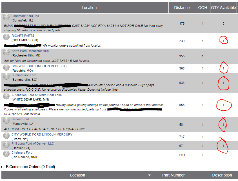The height and width of the screenshot is (181, 238).
Task: Click the note ALL DISCOUNTED PARTS ARE NOT RETURNABLE
Action: click(x=44, y=129)
